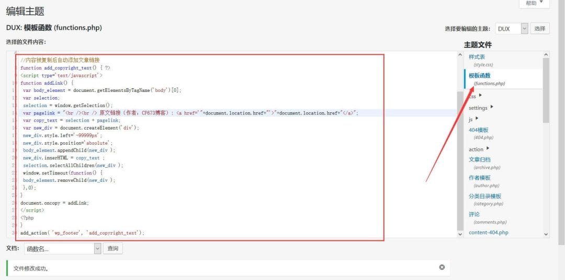Viewport: 565px width, 280px height.
Task: Open 文章归档 archive.php file
Action: [479, 159]
